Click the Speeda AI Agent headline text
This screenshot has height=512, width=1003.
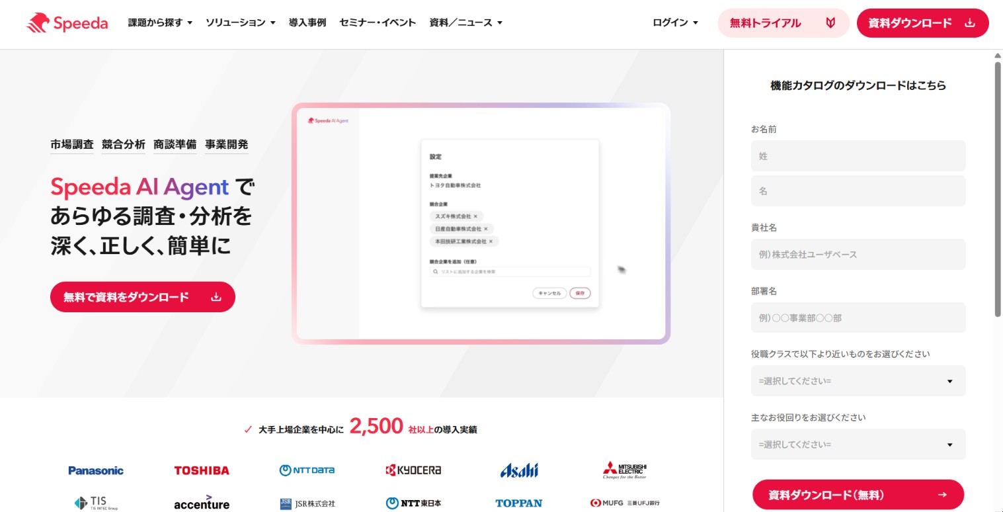point(140,187)
